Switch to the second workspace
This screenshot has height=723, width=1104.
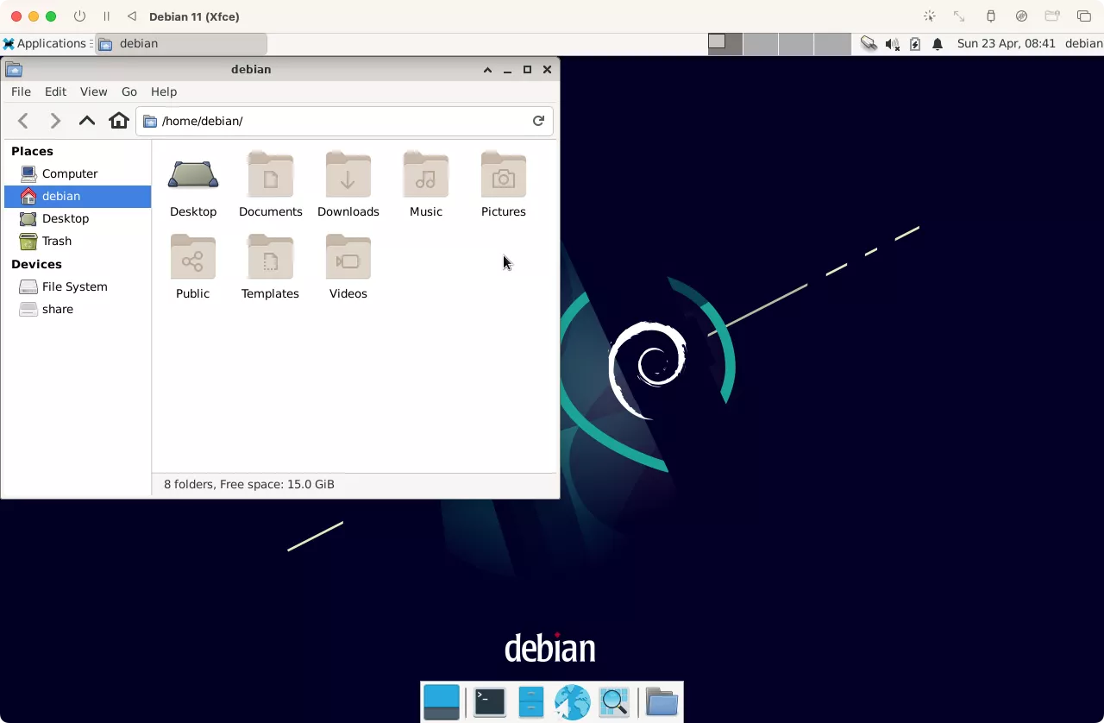pos(761,43)
